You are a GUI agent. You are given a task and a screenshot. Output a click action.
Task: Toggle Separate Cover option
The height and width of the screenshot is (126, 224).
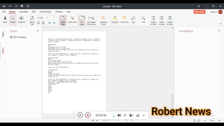coord(104,20)
